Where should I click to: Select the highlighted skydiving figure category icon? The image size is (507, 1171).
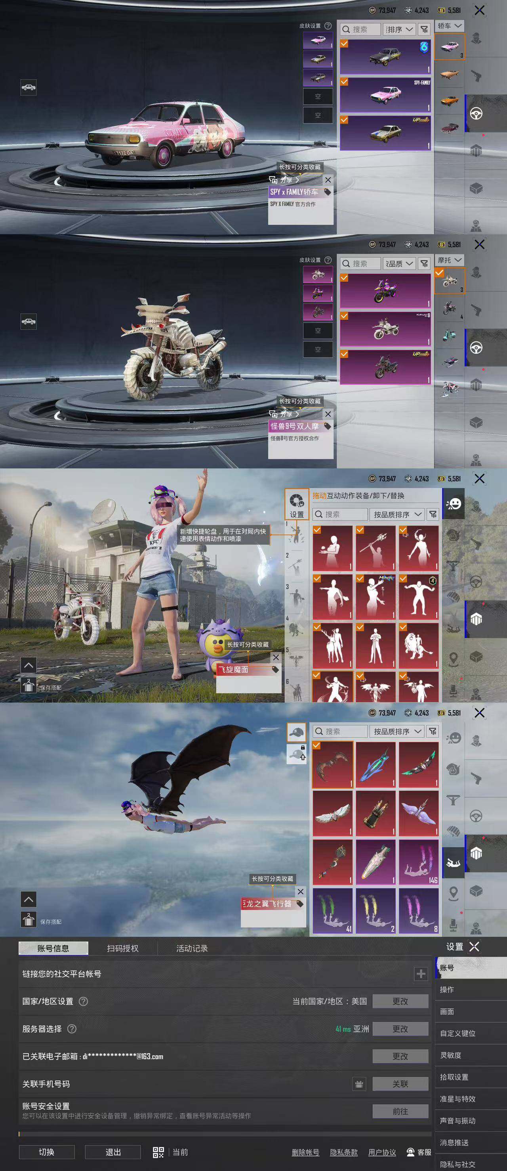453,863
